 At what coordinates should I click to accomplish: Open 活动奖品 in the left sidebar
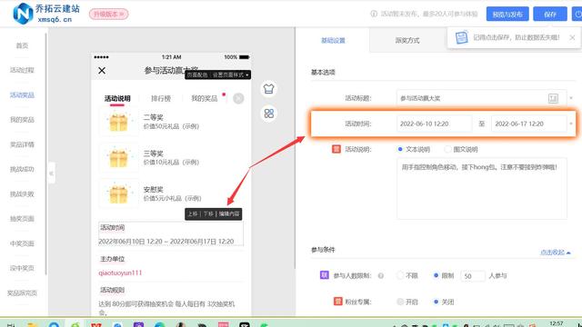coord(22,94)
